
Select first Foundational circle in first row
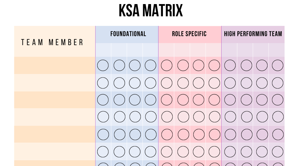(103, 66)
